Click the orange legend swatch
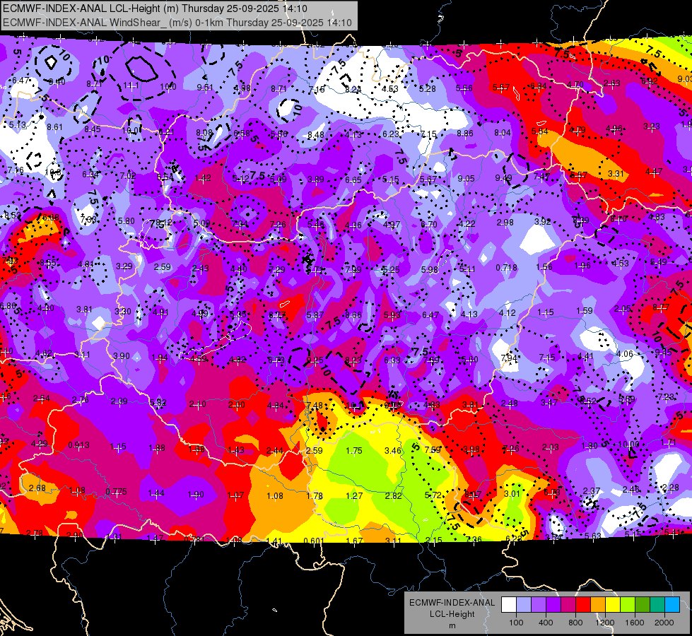The height and width of the screenshot is (636, 692). (598, 605)
